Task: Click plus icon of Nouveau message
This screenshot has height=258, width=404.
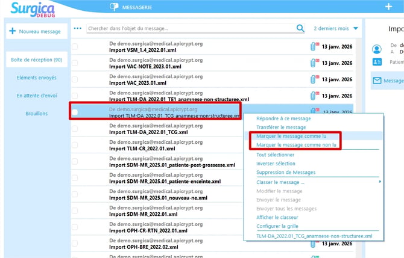Action: pyautogui.click(x=13, y=31)
